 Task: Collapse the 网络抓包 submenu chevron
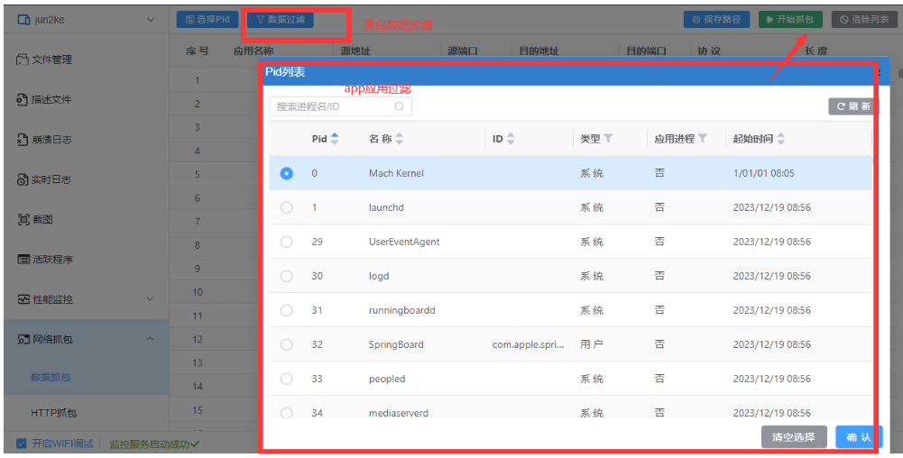click(150, 339)
